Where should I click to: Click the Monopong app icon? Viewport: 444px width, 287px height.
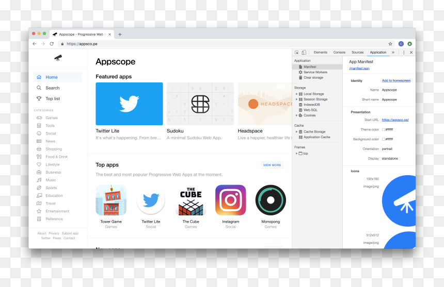[x=271, y=200]
